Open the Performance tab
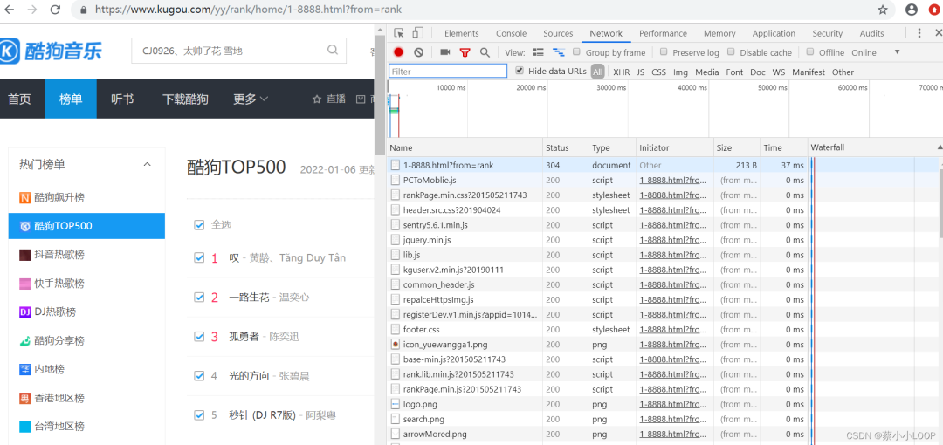This screenshot has height=445, width=943. (x=663, y=33)
